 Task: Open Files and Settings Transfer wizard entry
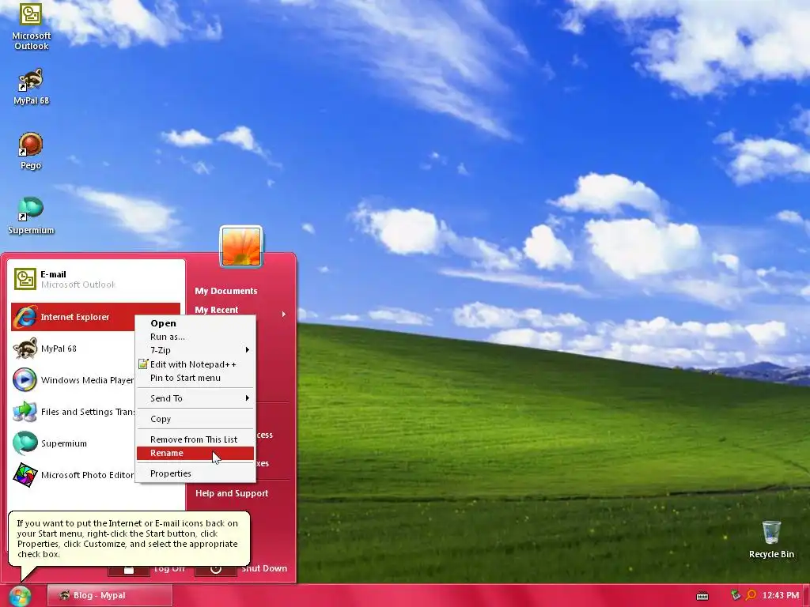coord(74,411)
